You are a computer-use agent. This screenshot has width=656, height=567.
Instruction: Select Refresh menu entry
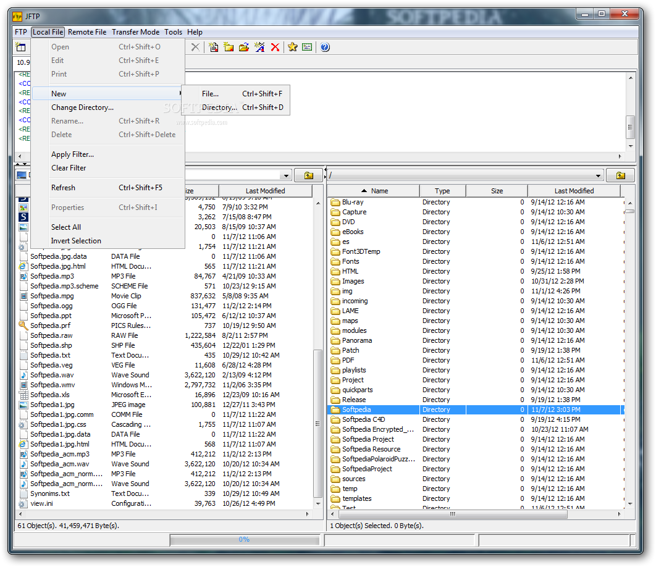[x=108, y=188]
